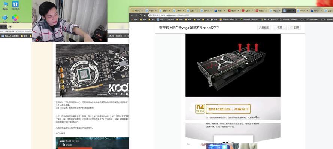Open the 3D电影下载专区 bookmark
This screenshot has width=333, height=149.
point(228,20)
